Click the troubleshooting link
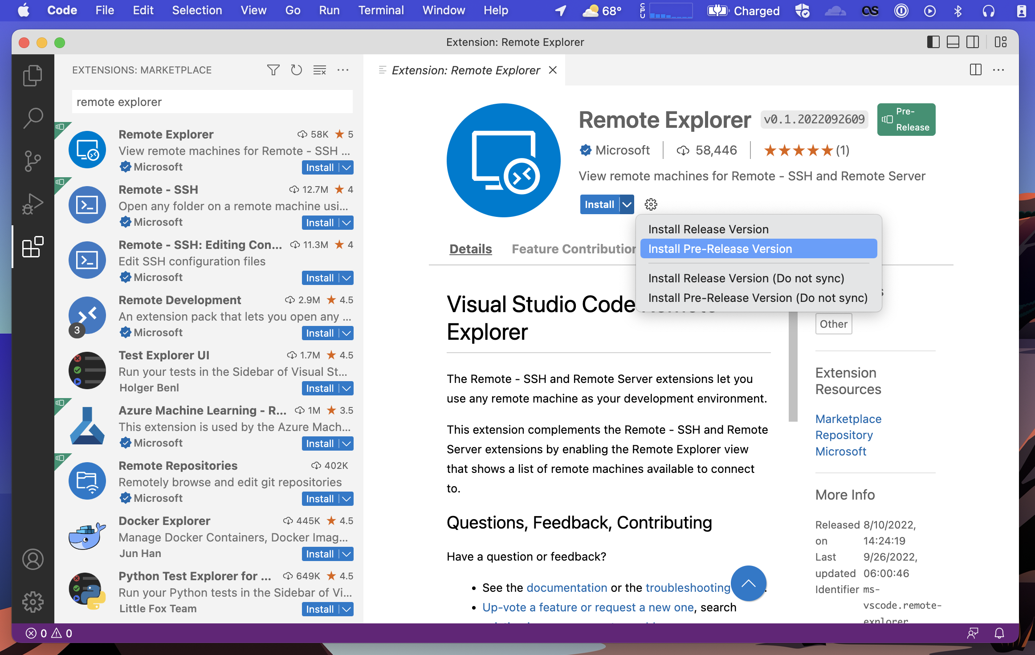Screen dimensions: 1035x655 [x=688, y=587]
